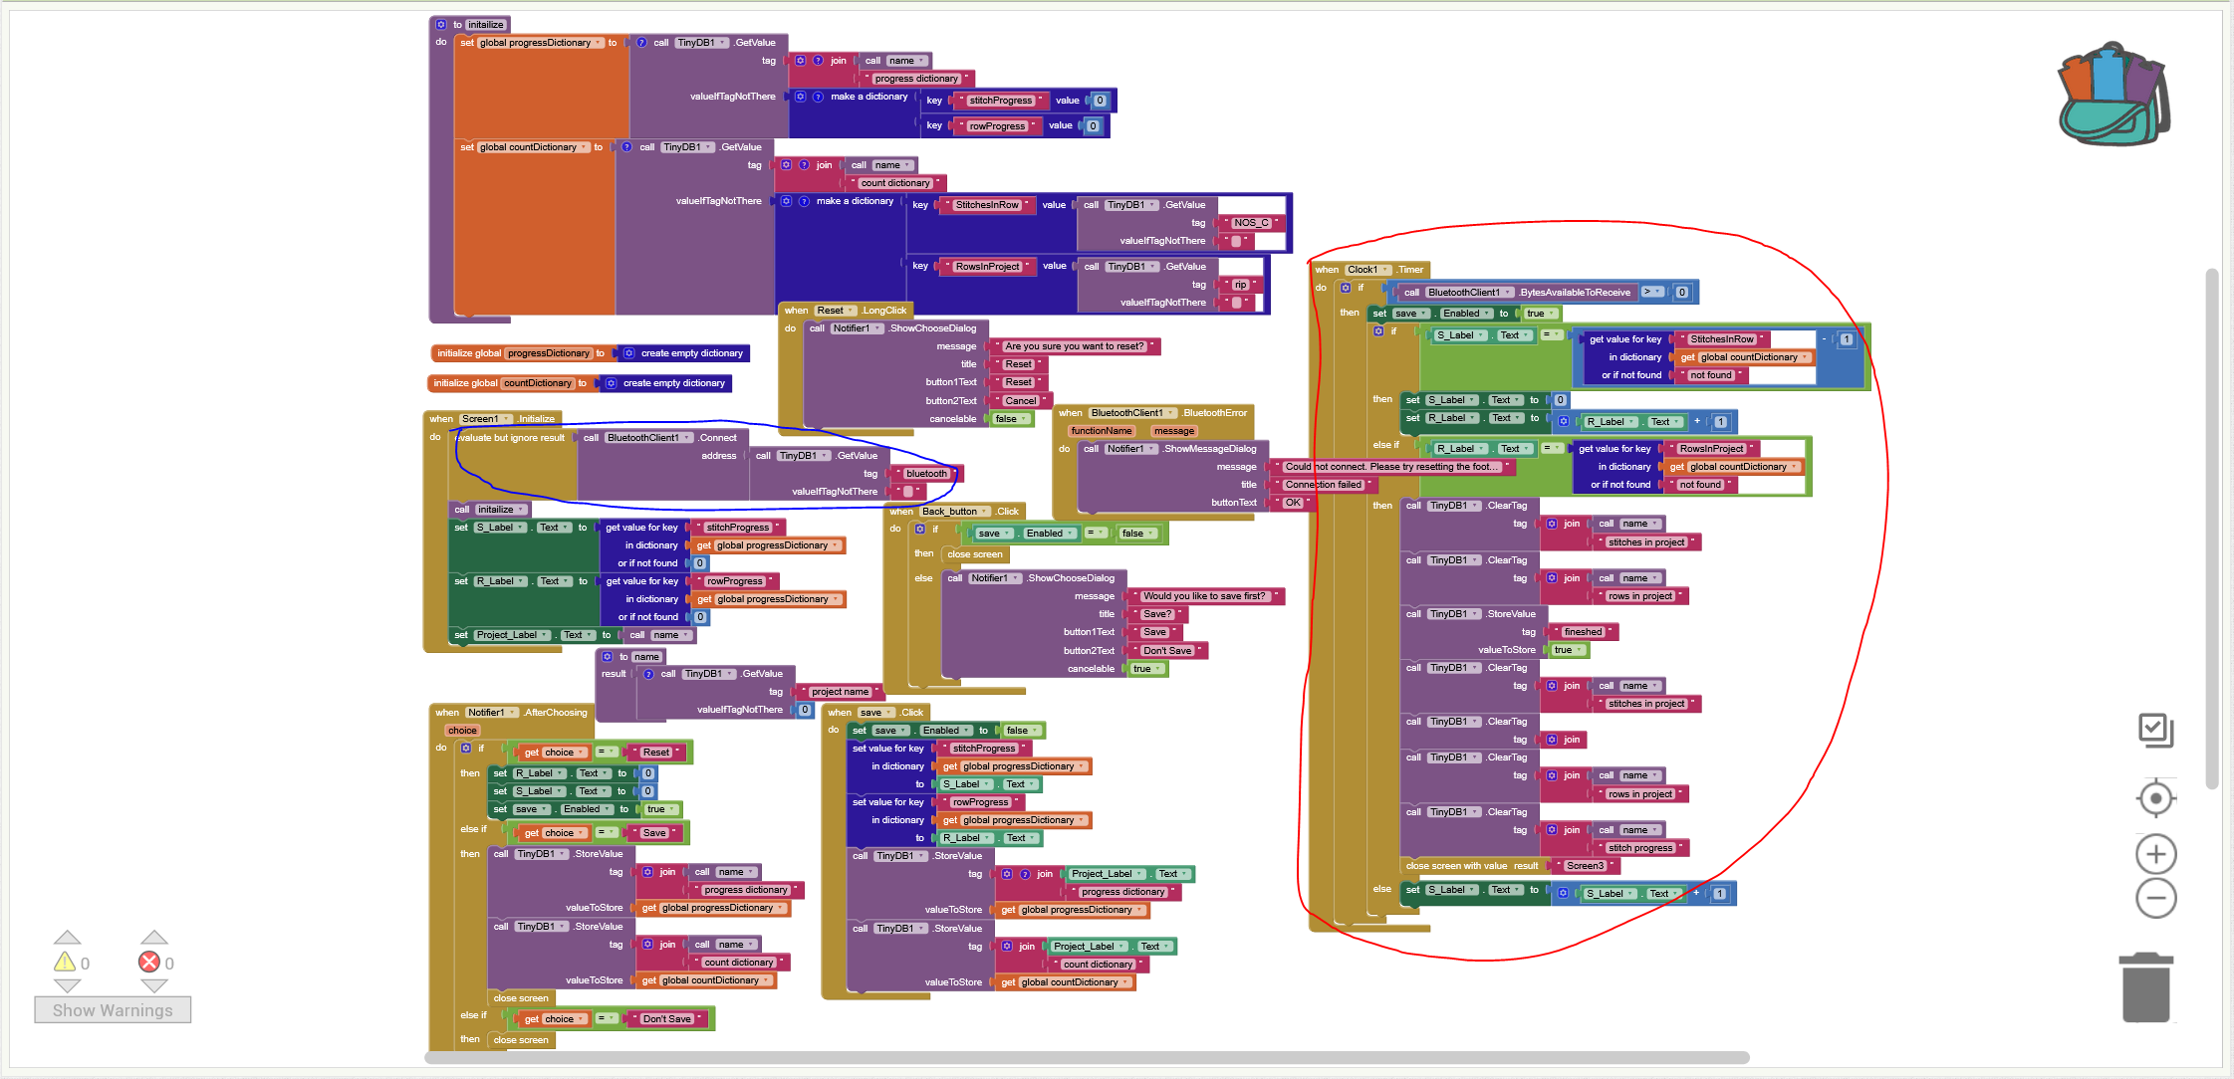Image resolution: width=2234 pixels, height=1079 pixels.
Task: Open the Reset dropdown in LongClick event
Action: tap(852, 311)
